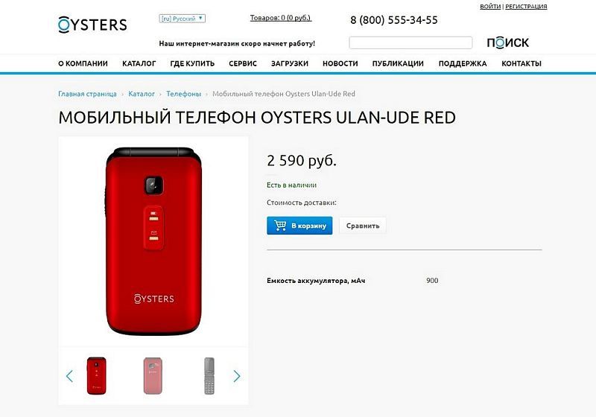Click the Oysters logo in header
Screen dimensions: 596x417
92,25
